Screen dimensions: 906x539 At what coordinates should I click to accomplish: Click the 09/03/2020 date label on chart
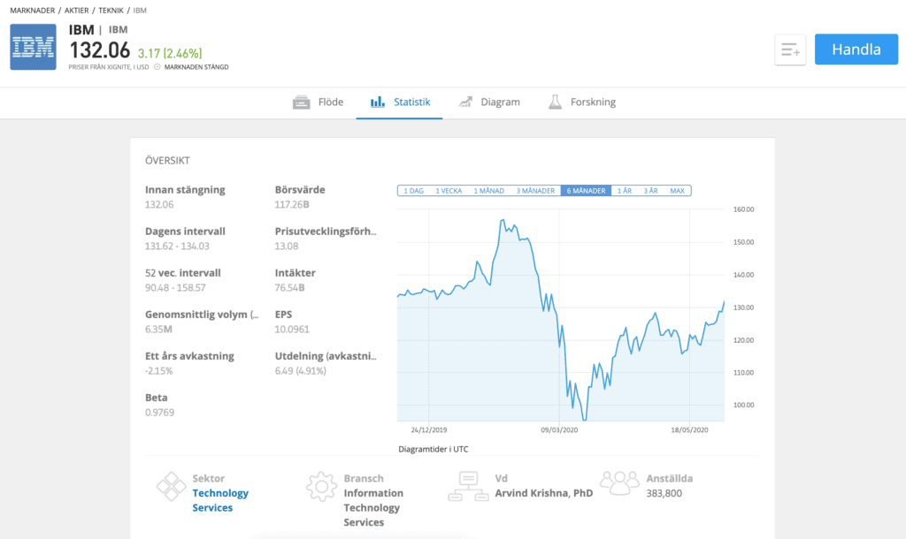(x=559, y=430)
